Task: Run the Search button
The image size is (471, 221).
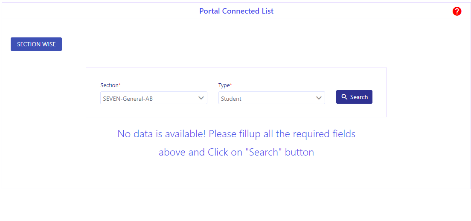Action: click(354, 97)
